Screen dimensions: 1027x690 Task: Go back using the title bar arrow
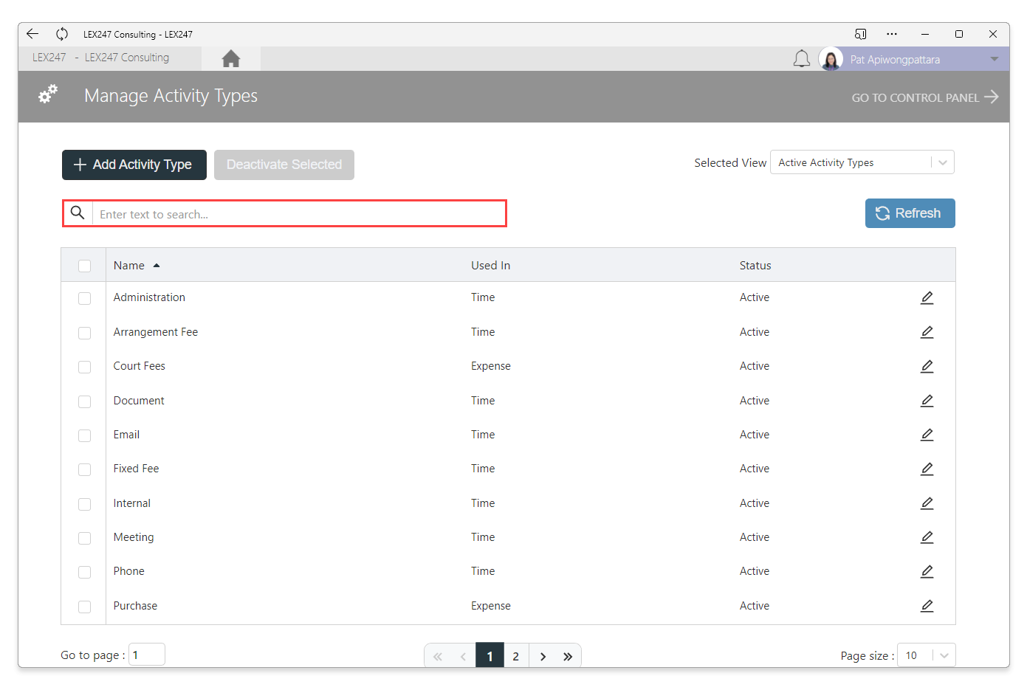point(32,34)
